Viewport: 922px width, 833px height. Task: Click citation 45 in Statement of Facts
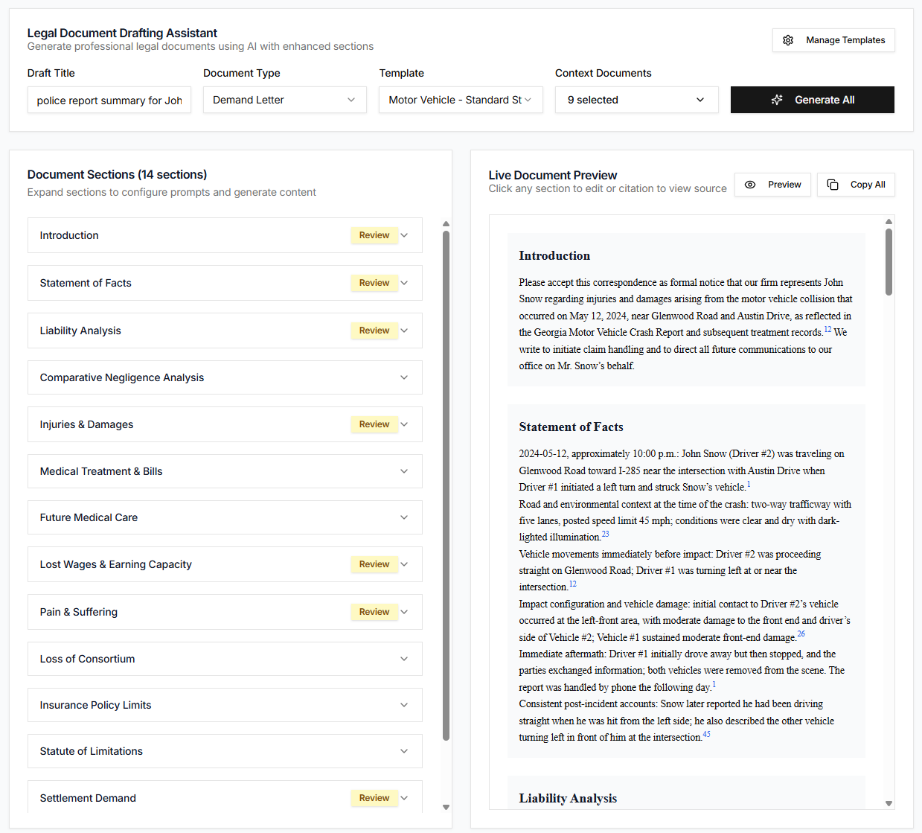coord(706,735)
